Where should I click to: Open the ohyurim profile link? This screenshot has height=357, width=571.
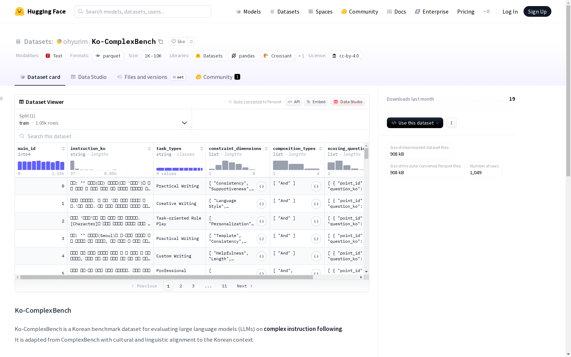click(x=75, y=41)
